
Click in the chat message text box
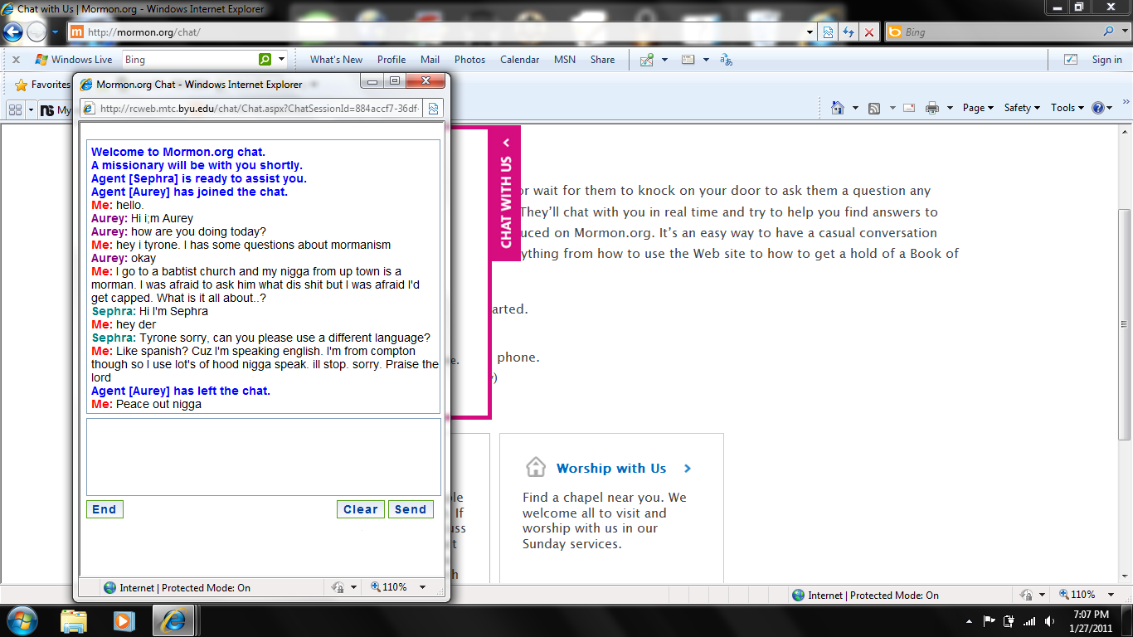pyautogui.click(x=263, y=456)
